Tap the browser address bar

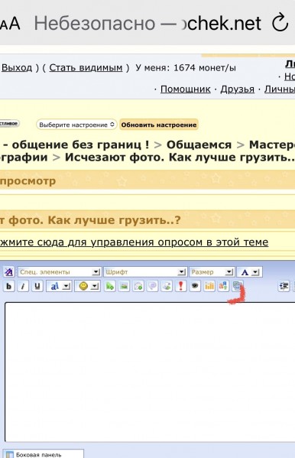tap(147, 24)
